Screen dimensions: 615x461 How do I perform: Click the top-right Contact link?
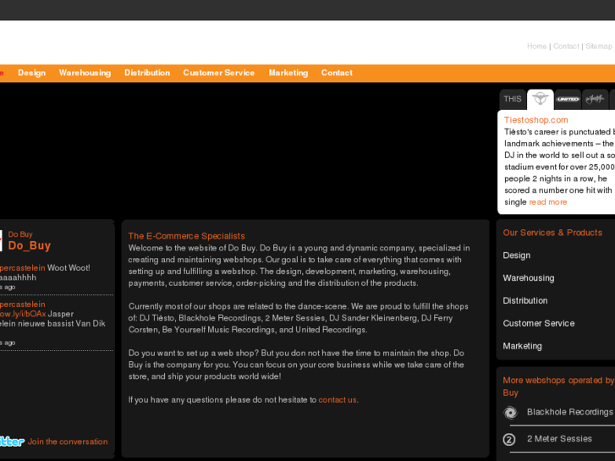click(x=566, y=47)
